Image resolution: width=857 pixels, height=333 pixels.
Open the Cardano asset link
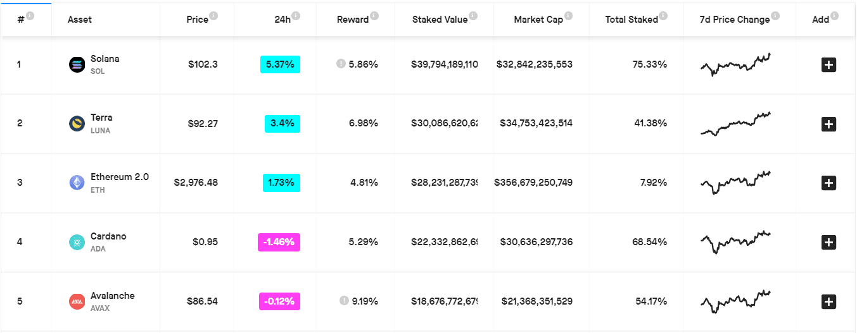108,236
